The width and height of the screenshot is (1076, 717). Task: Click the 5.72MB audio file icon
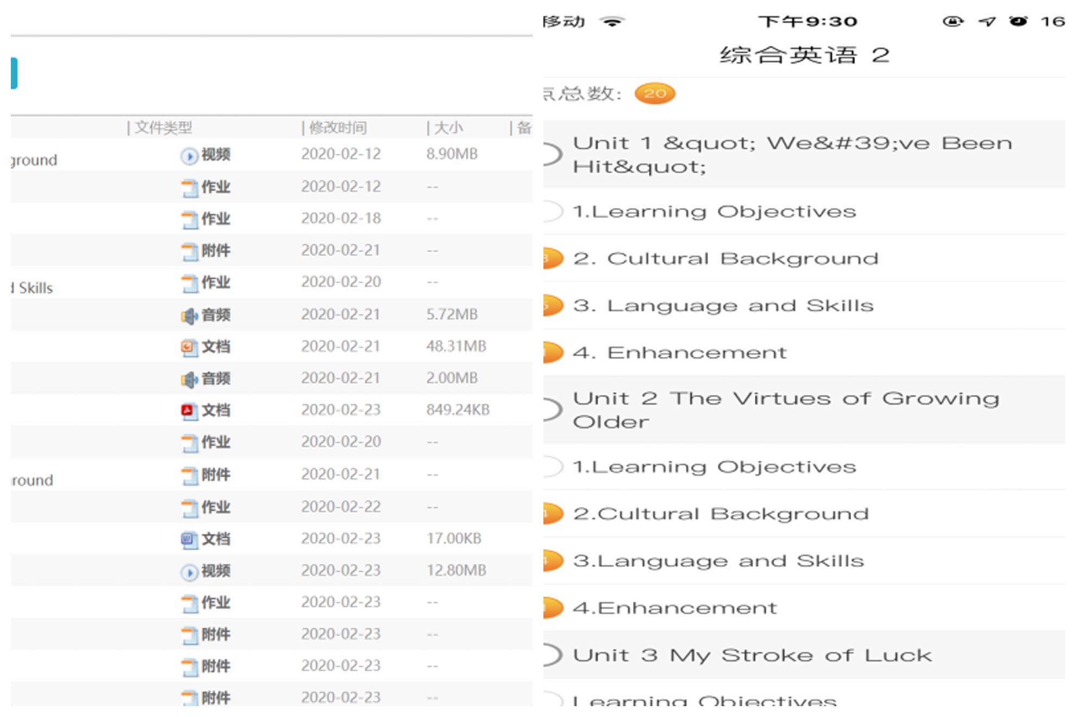(x=189, y=316)
